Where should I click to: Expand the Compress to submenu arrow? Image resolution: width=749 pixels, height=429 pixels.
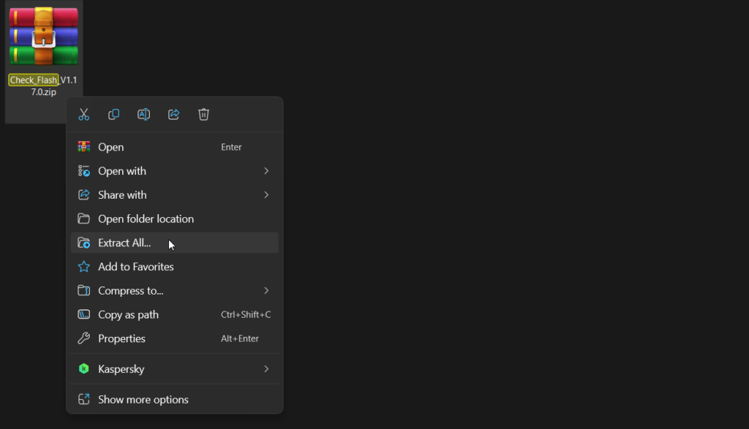(x=266, y=291)
